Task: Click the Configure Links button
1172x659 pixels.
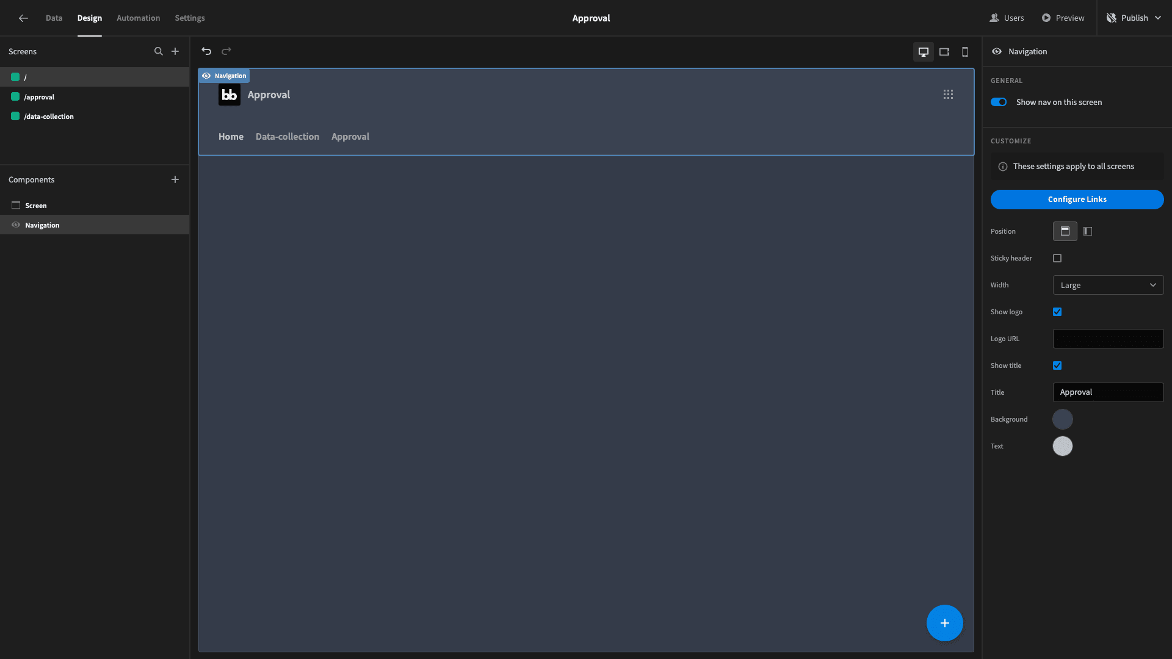Action: (1077, 200)
